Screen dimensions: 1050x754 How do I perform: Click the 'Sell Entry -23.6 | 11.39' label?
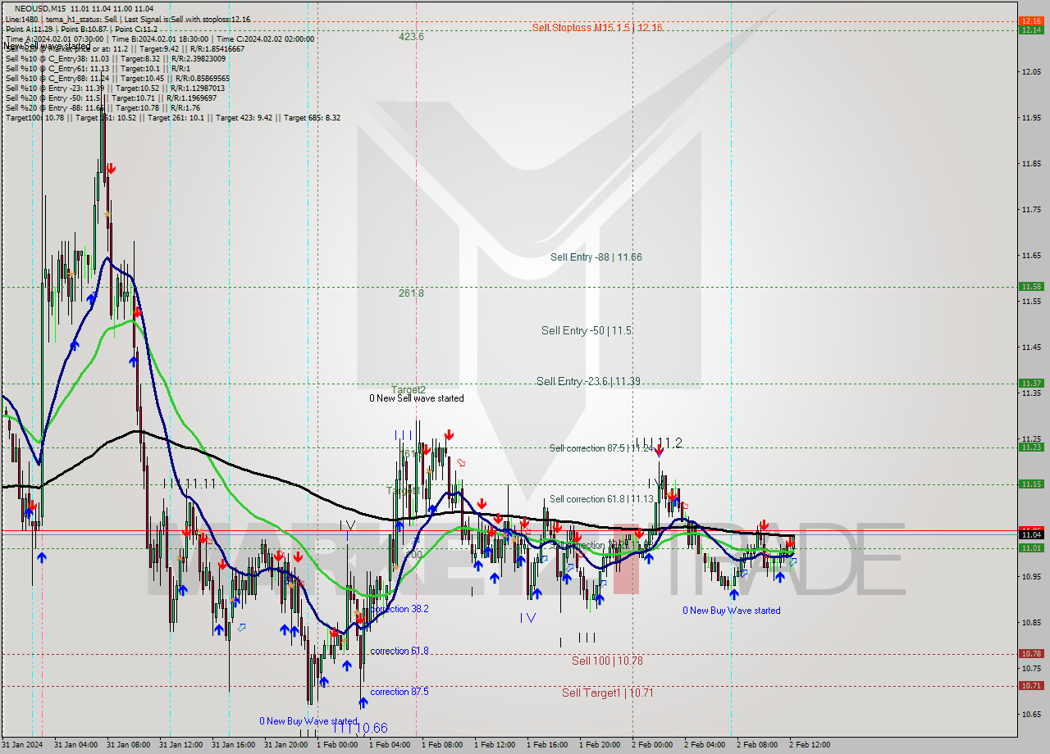[x=588, y=381]
